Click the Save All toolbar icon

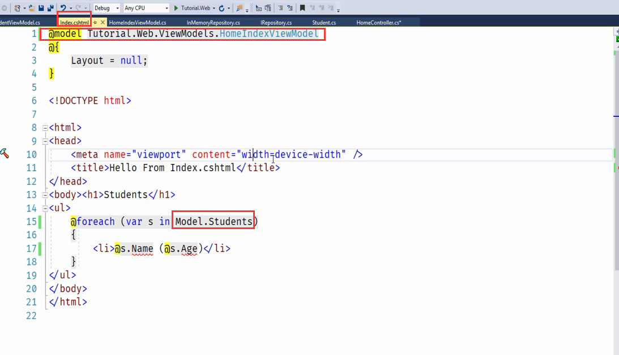50,8
